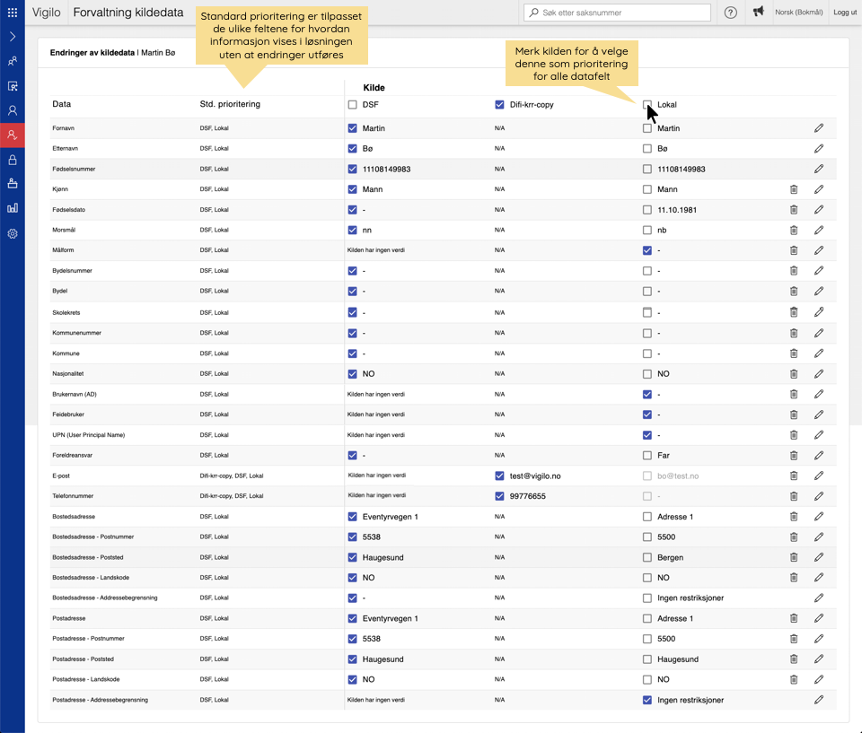This screenshot has width=862, height=733.
Task: Click the trash icon in the Målform row
Action: pyautogui.click(x=793, y=250)
